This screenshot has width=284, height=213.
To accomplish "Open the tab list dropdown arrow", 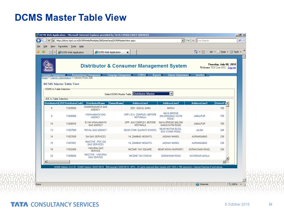I will (54, 52).
